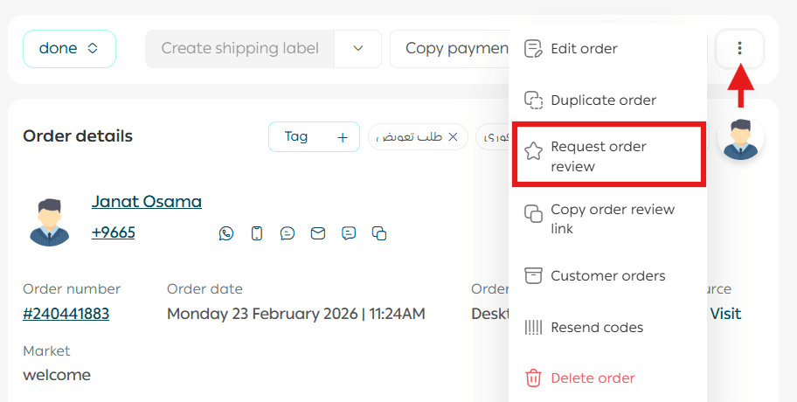Click the square SMS message icon
Viewport: 797px width, 402px height.
point(349,233)
